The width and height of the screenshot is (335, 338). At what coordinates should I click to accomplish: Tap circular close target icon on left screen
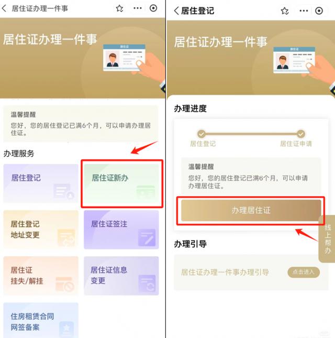click(153, 8)
